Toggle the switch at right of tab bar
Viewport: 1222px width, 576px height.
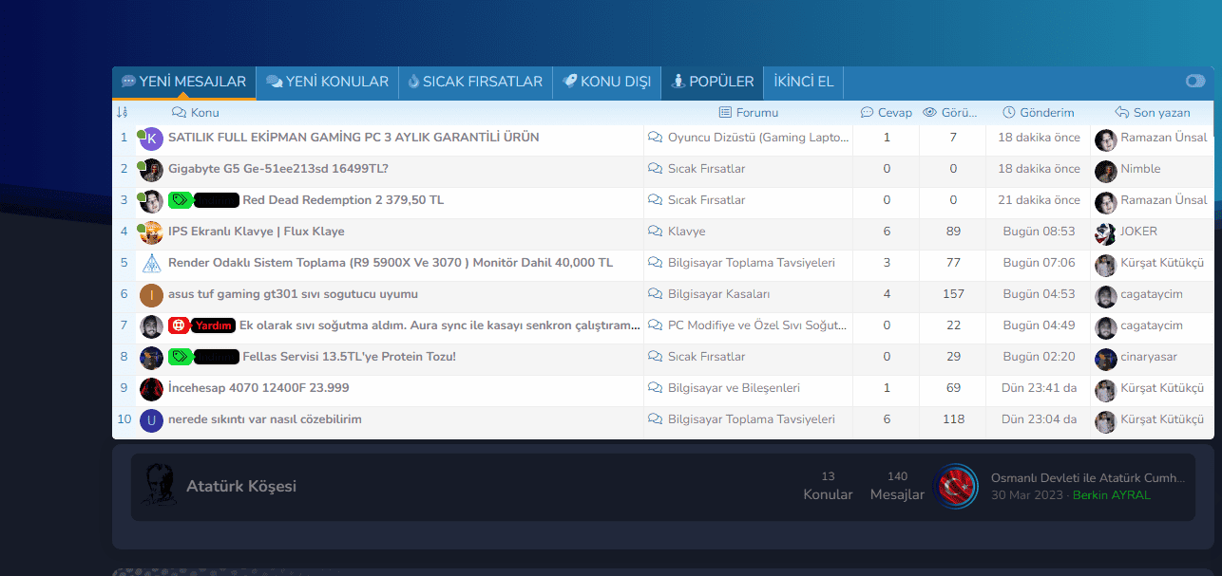pos(1194,82)
